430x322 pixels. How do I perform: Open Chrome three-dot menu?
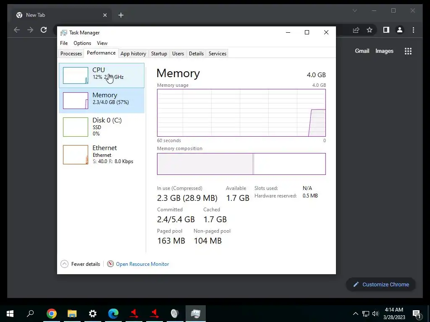click(413, 30)
